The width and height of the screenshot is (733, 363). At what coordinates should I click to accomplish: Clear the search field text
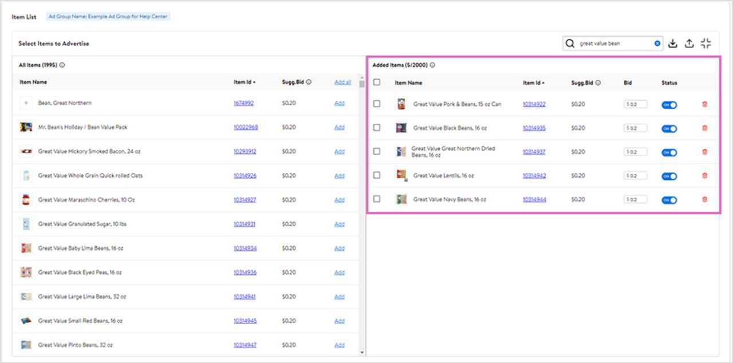point(657,44)
